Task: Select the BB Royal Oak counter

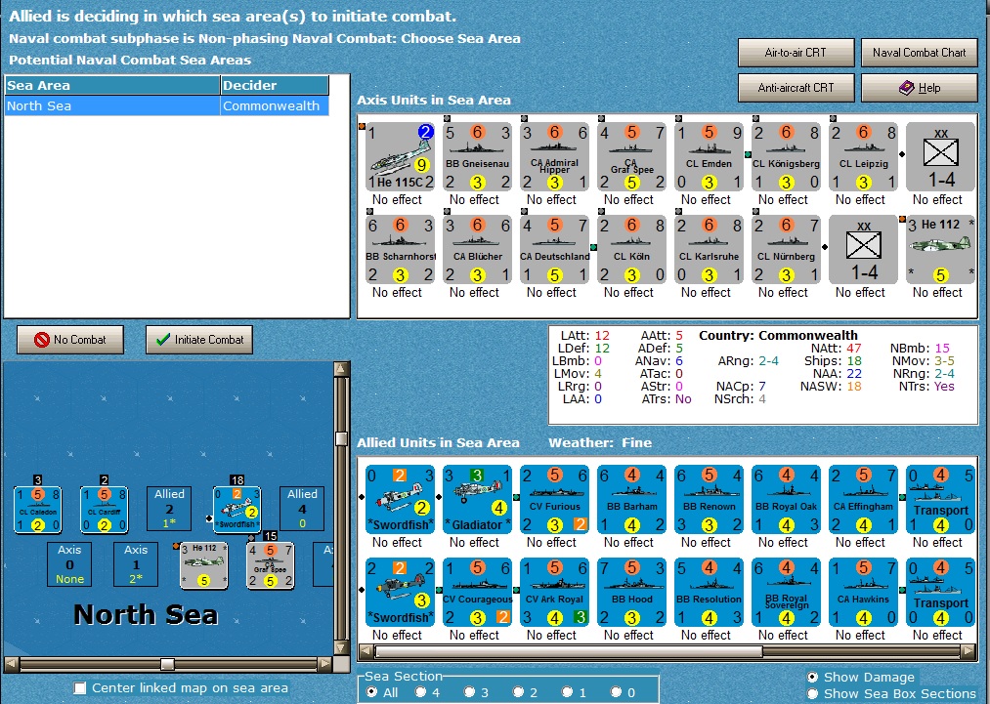Action: click(x=786, y=499)
